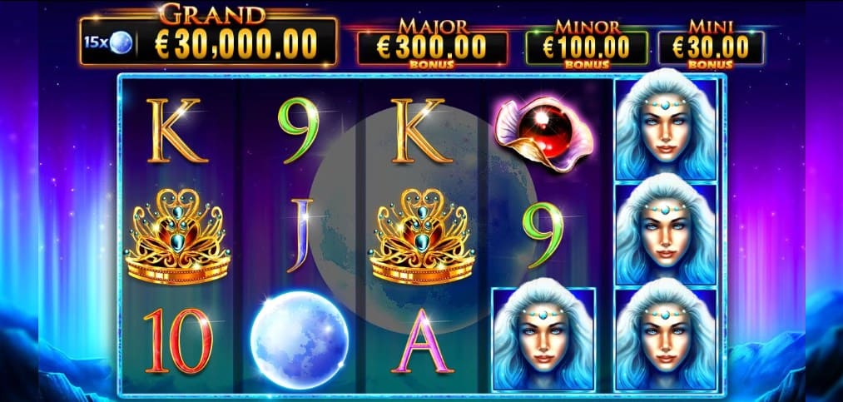This screenshot has height=402, width=843.
Task: Click the top moon goddess on fifth reel
Action: (x=666, y=128)
